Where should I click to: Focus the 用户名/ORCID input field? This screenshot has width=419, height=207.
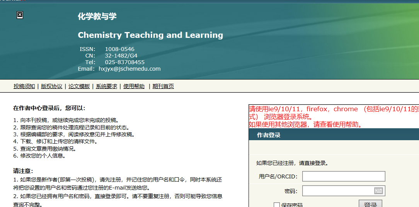(x=344, y=176)
